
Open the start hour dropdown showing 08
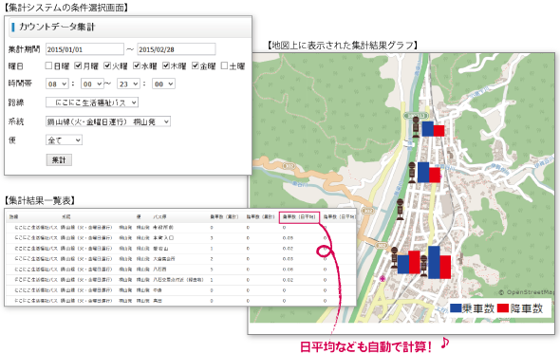coord(57,84)
